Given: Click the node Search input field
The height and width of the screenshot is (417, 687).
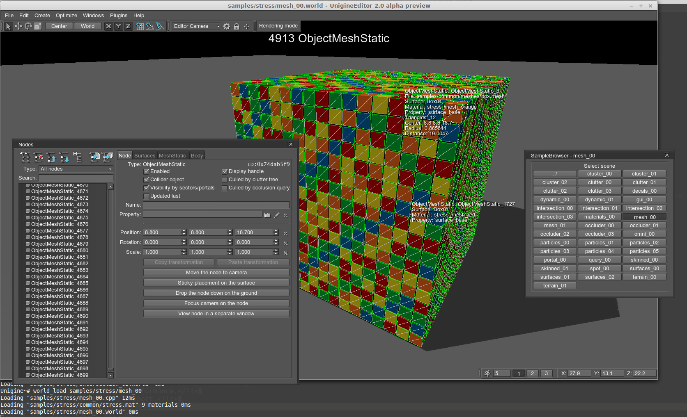Looking at the screenshot, I should (x=76, y=178).
